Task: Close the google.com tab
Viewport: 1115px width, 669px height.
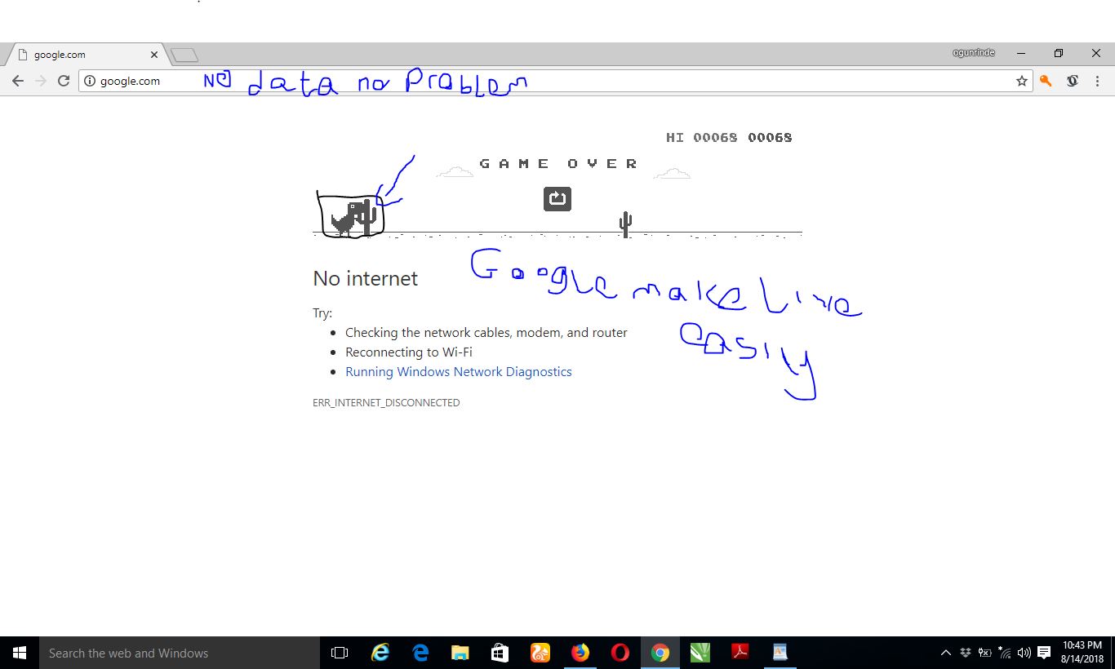Action: (154, 55)
